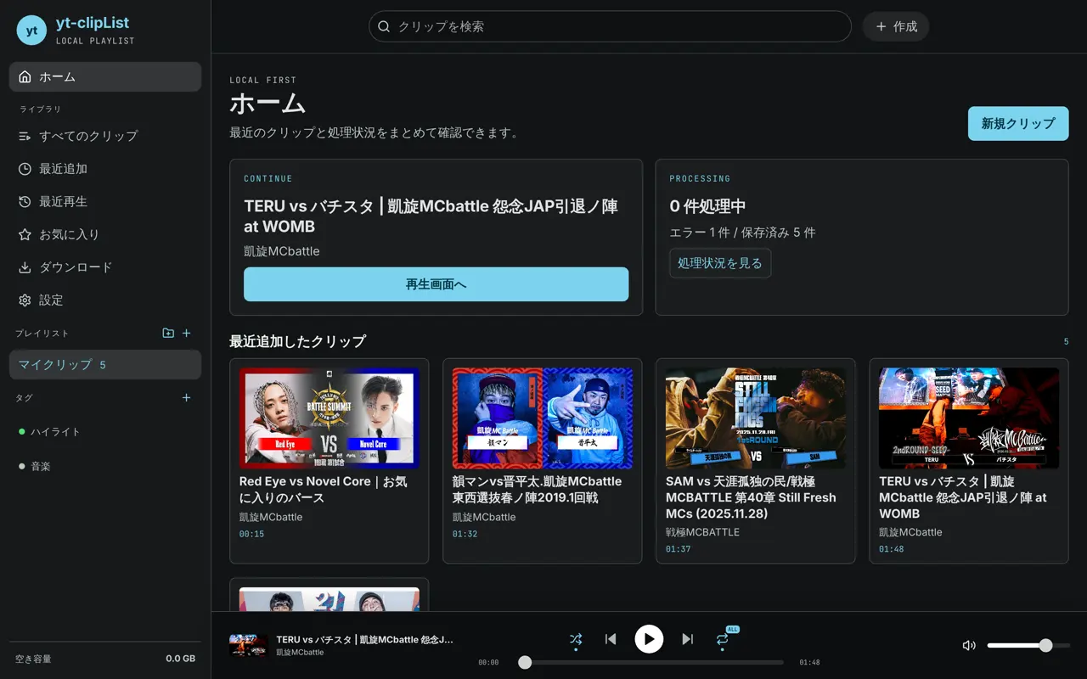Open the マイクリップ playlist
Viewport: 1087px width, 679px height.
pos(105,365)
